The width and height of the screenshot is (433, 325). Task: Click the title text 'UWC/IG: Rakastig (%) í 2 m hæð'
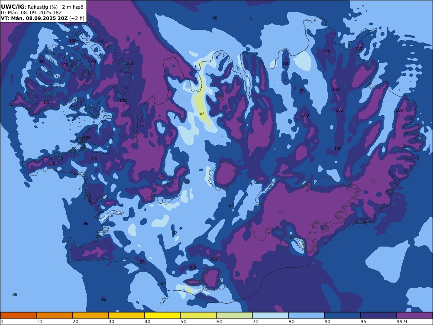(42, 7)
